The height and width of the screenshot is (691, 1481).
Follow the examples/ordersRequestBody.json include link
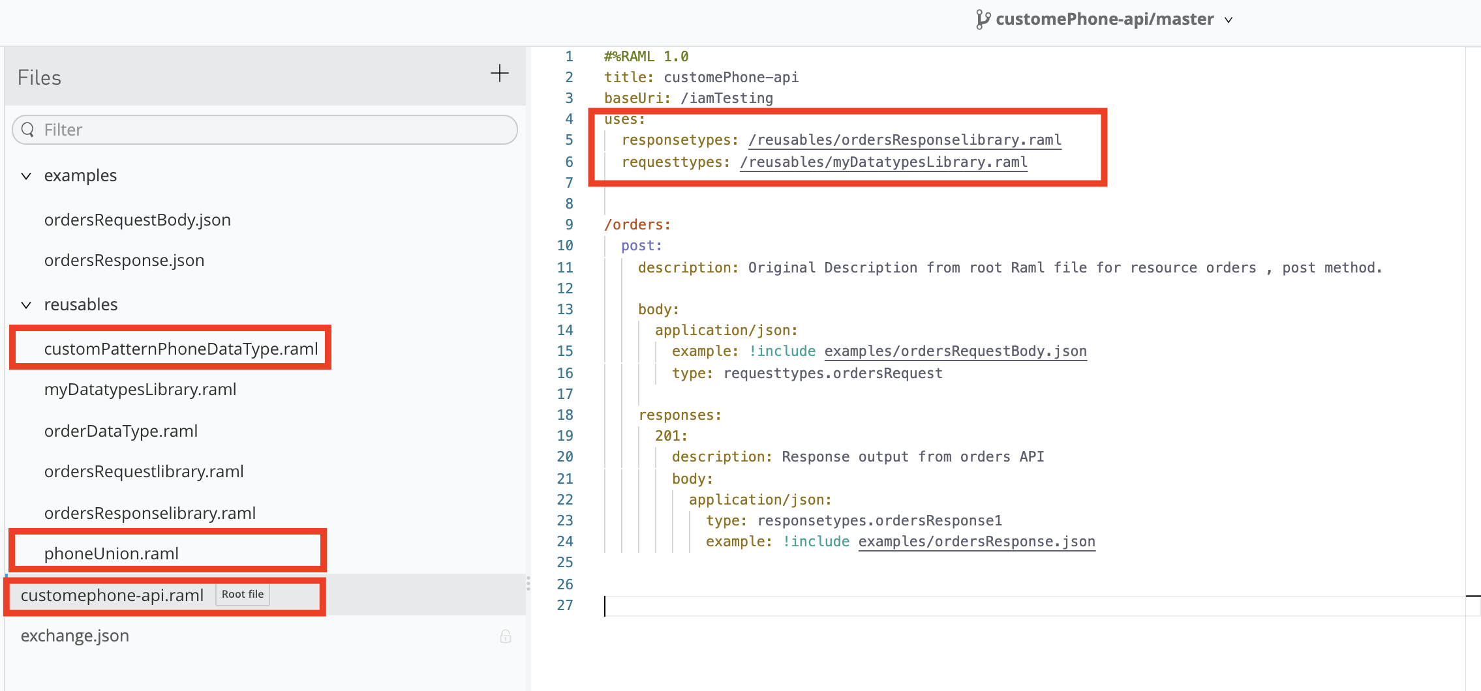point(955,351)
